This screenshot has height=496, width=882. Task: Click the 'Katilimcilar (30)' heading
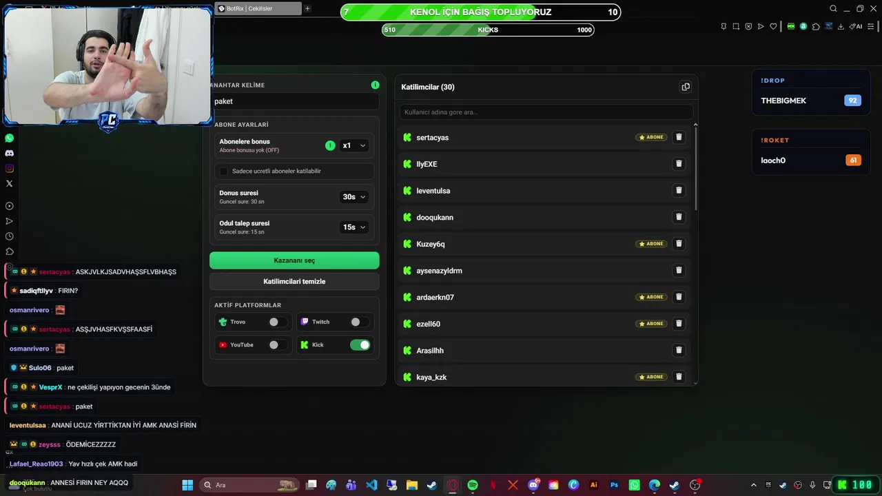click(428, 87)
